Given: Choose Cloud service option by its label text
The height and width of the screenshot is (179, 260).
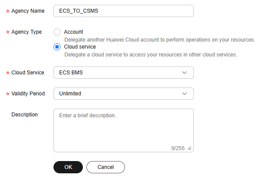Looking at the screenshot, I should click(x=80, y=47).
